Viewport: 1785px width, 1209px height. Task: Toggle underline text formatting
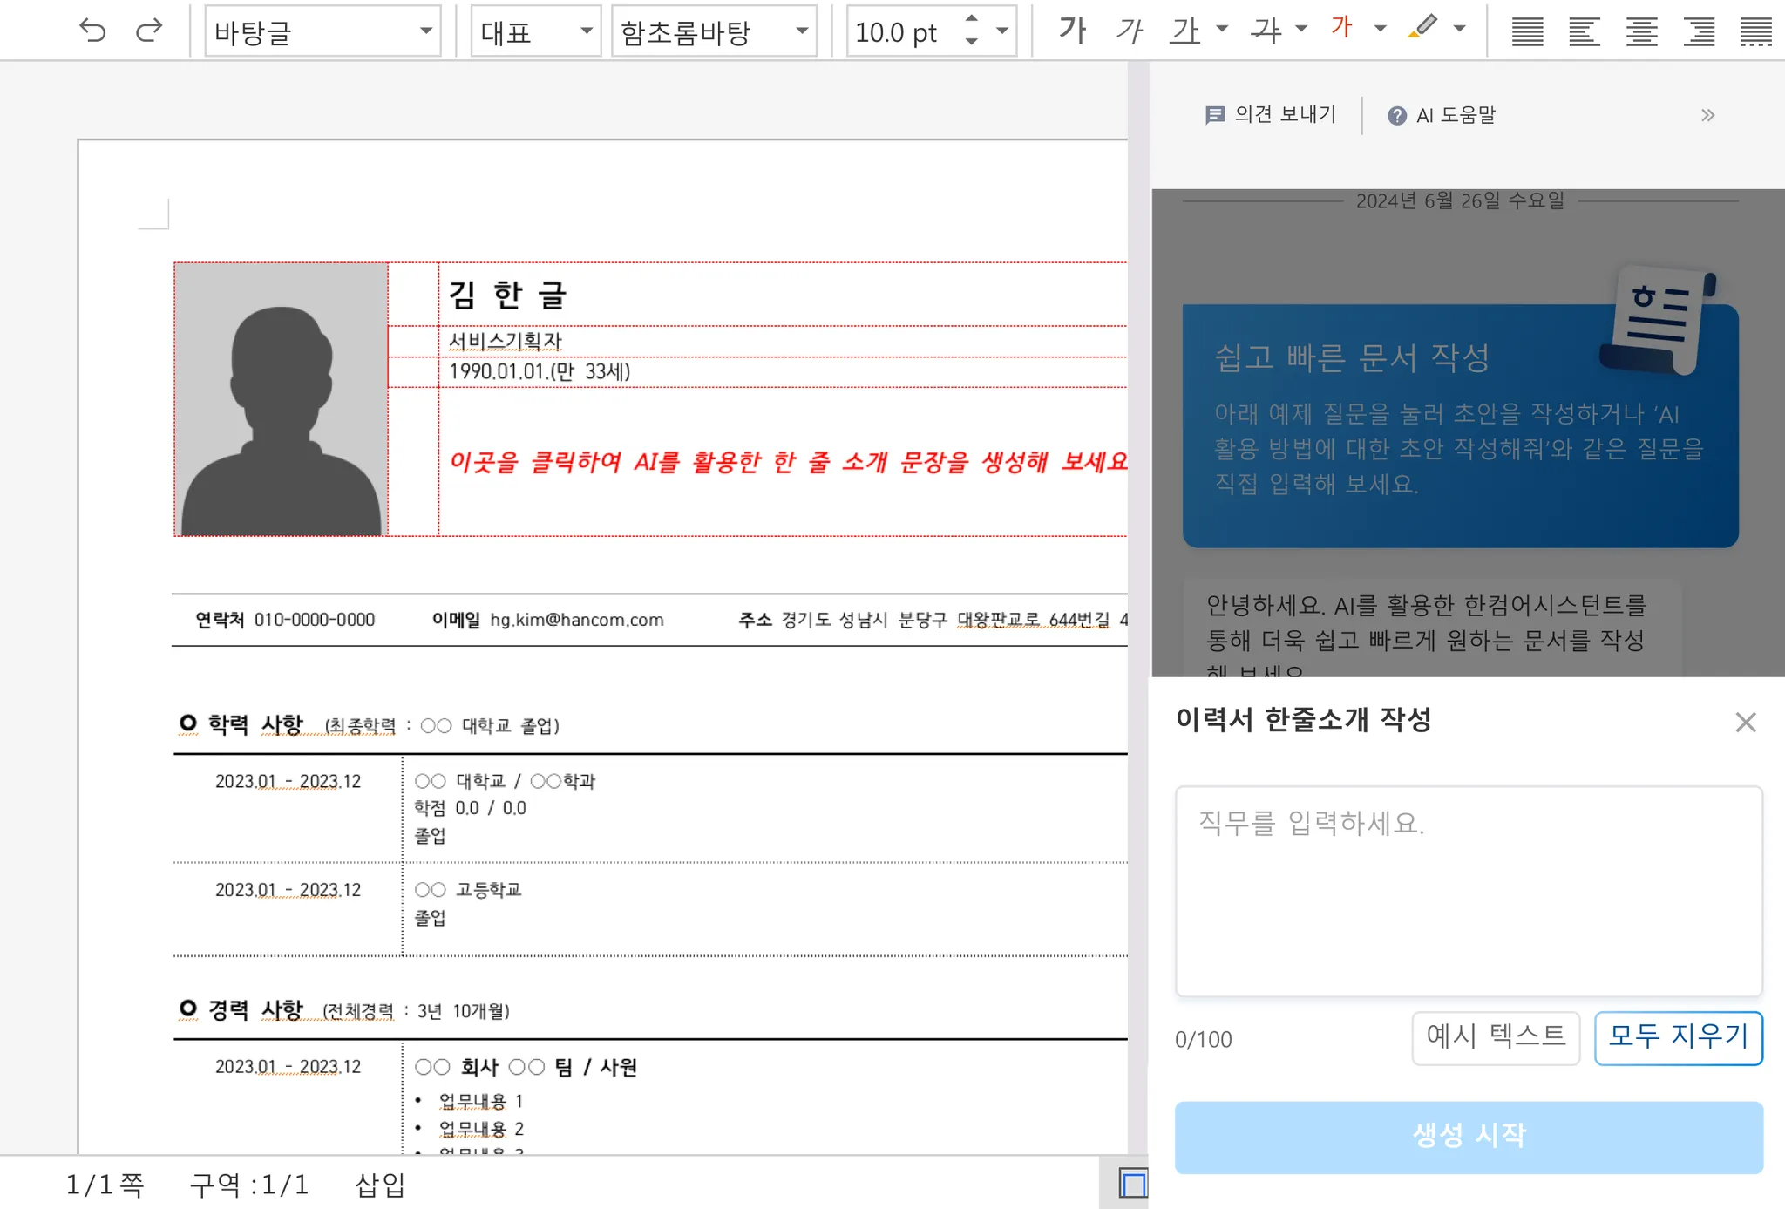click(x=1185, y=31)
